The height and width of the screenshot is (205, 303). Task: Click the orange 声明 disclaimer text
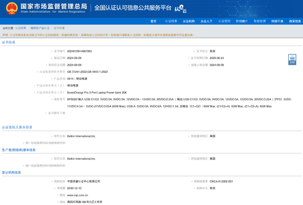[98, 35]
